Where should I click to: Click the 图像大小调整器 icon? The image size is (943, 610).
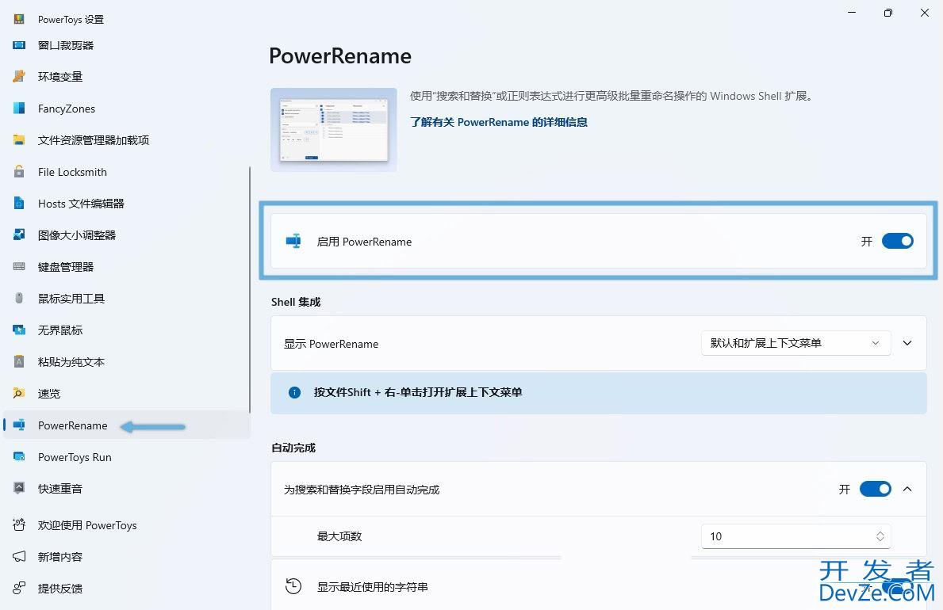tap(19, 235)
